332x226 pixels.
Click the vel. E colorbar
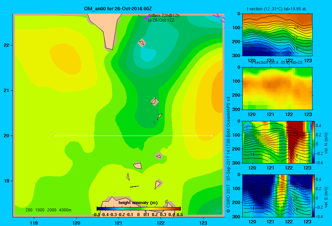tap(313, 195)
